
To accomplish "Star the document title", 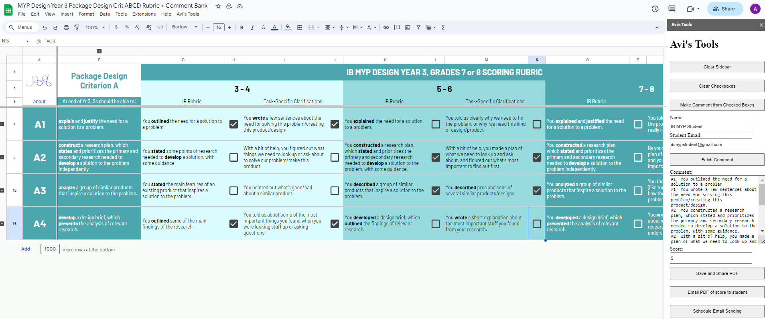I will click(218, 6).
